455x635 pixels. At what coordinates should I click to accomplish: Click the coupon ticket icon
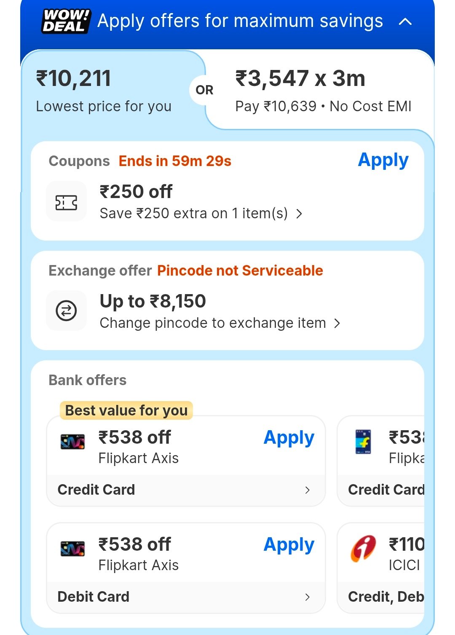(66, 202)
